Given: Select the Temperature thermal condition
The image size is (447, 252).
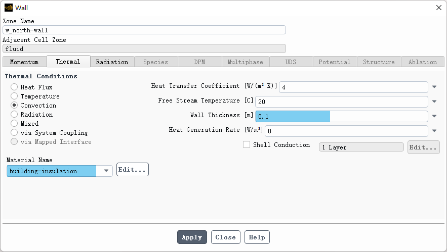Looking at the screenshot, I should click(14, 96).
